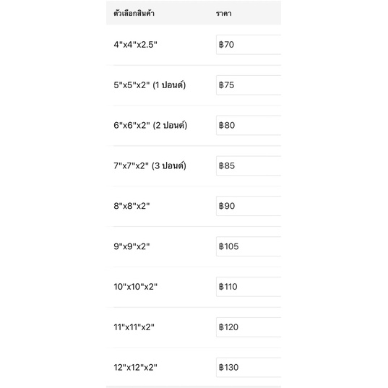
Task: Click the ตัวเลือกสินค้า column header
Action: (134, 13)
